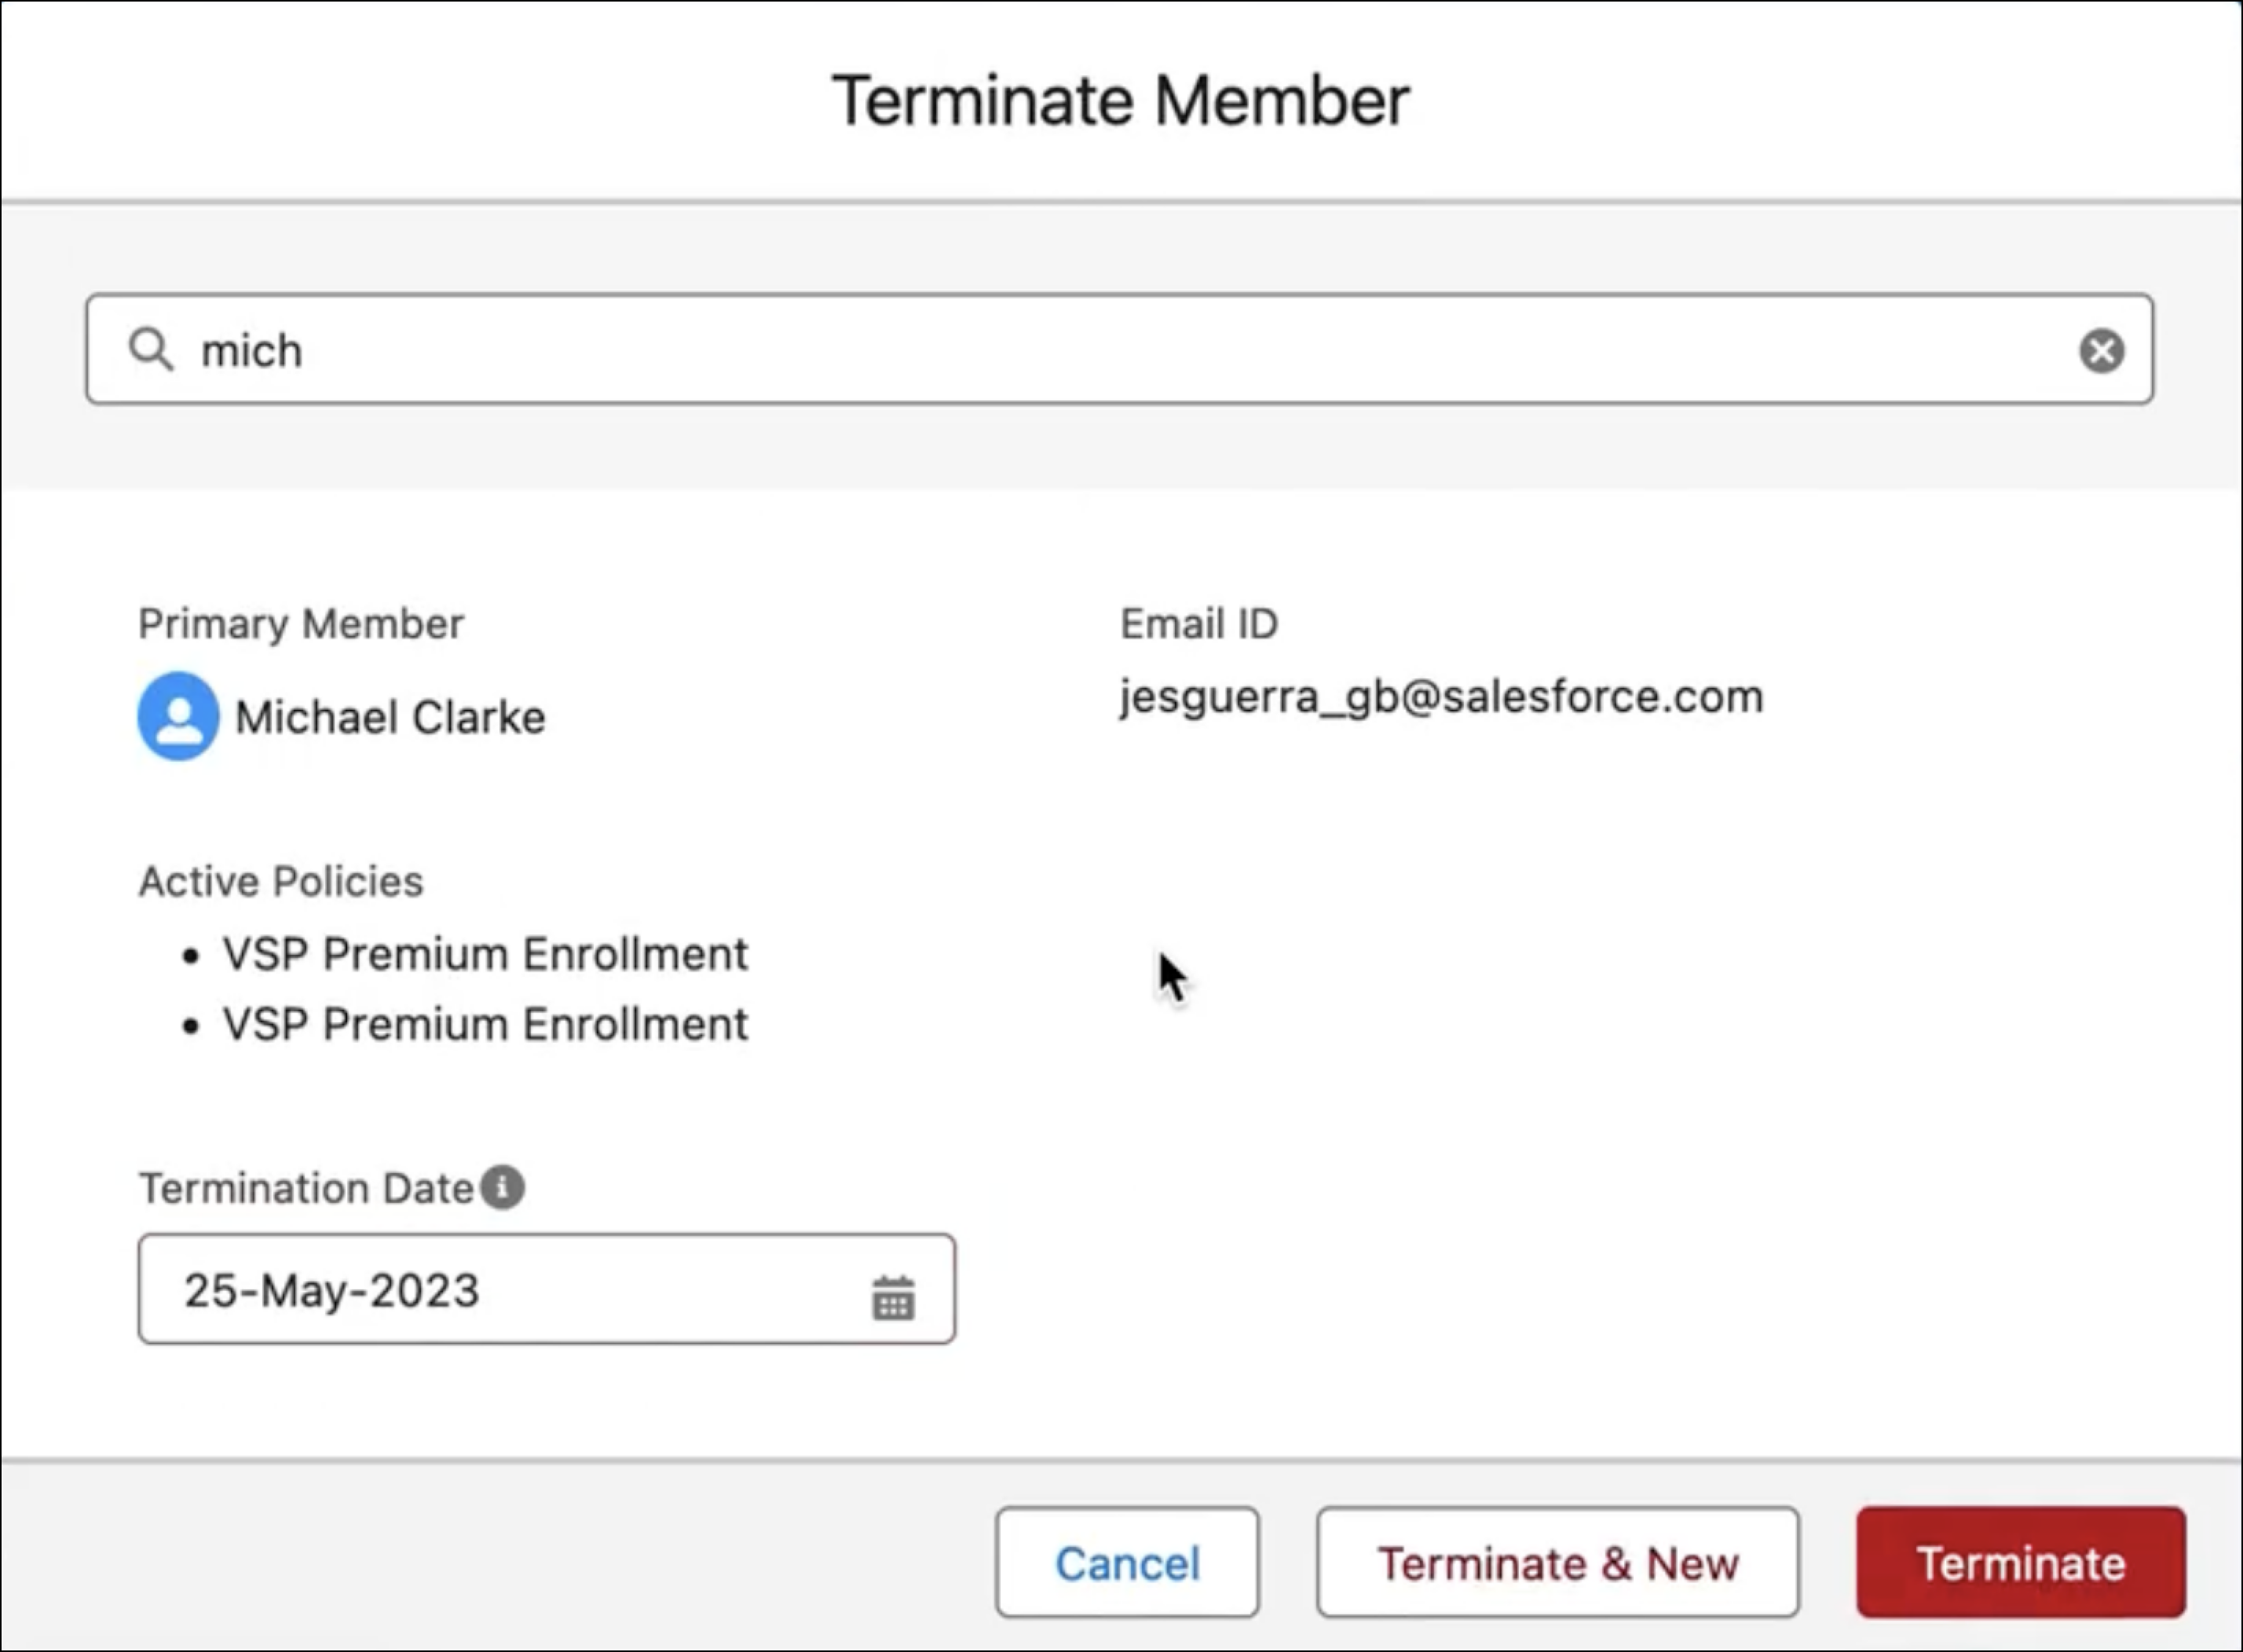This screenshot has width=2243, height=1652.
Task: Select the second VSP Premium Enrollment policy
Action: [x=485, y=1024]
